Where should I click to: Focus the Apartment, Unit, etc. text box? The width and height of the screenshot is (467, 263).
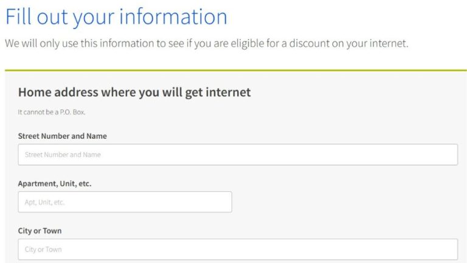tap(125, 202)
